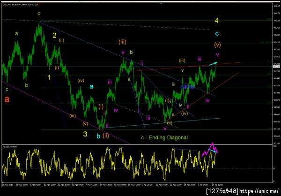
Task: Open the upic.me link
Action: coord(259,191)
